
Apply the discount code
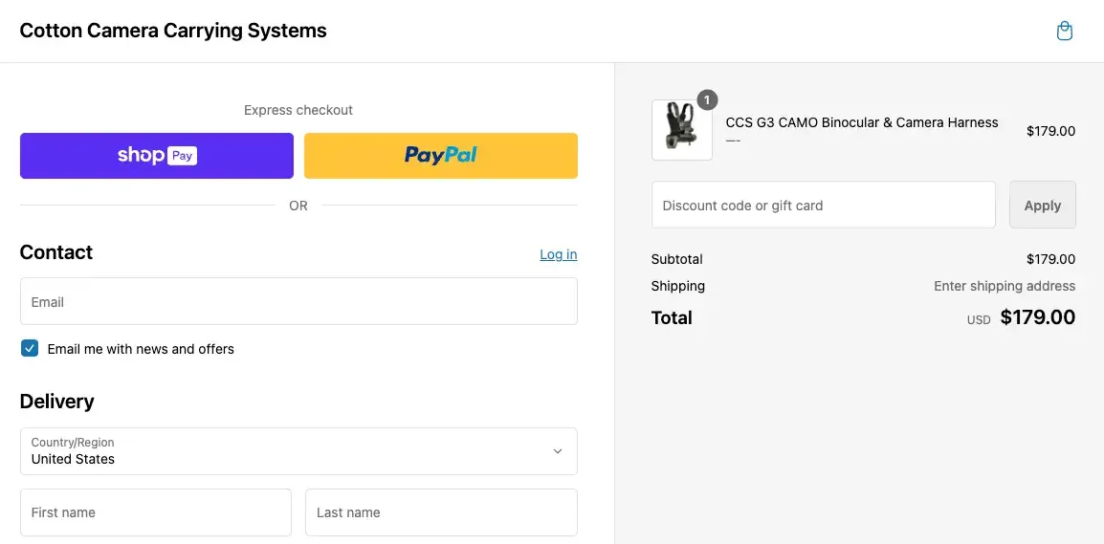(1042, 205)
